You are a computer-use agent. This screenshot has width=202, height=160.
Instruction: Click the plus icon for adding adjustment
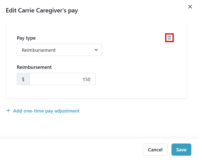tap(8, 111)
